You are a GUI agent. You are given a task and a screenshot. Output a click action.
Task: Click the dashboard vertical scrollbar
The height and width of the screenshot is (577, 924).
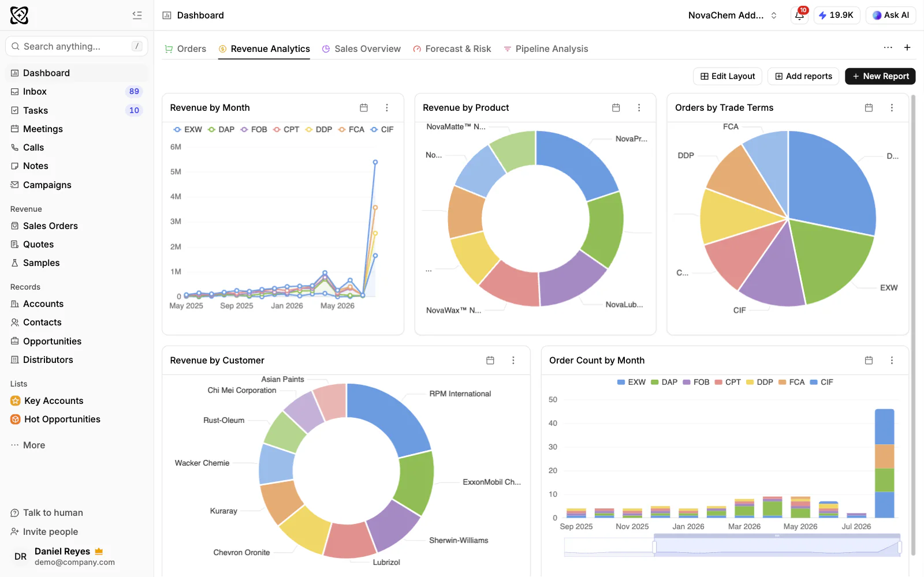(913, 326)
